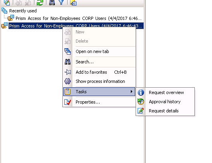Select highlighted Prism Access for Non-Employees row
The width and height of the screenshot is (212, 163).
coord(76,26)
